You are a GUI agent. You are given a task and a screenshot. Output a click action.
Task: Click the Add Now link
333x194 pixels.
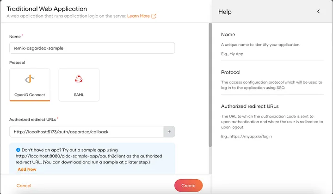click(x=27, y=169)
